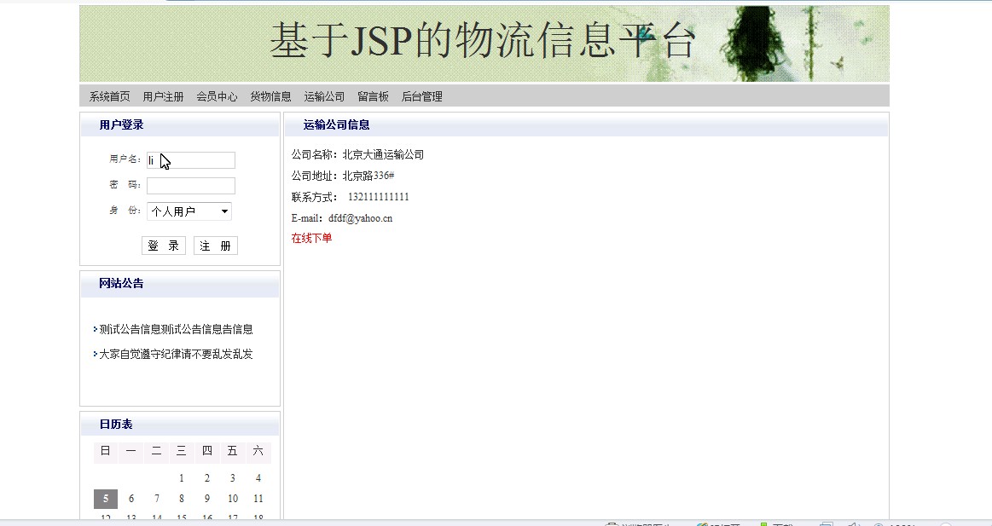Select date 1 in the calendar
This screenshot has width=992, height=526.
(182, 478)
